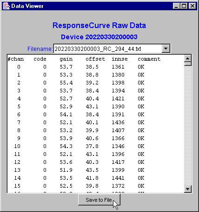Select the filename field showing 20220330200003_RC_294_44.txt
The image size is (199, 212).
pyautogui.click(x=108, y=49)
